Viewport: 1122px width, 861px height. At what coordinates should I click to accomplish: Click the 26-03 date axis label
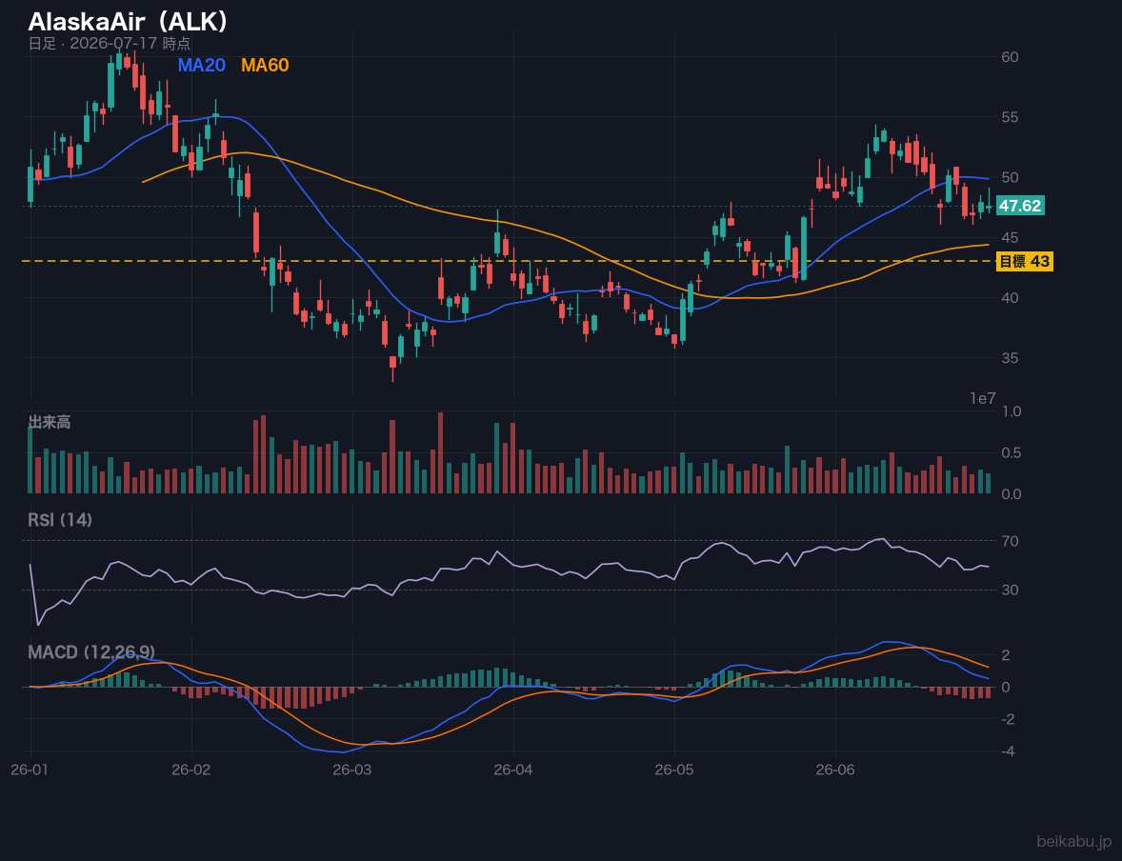(352, 771)
